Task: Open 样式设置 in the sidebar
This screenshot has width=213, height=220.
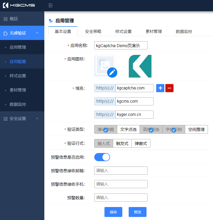Action: (22, 76)
